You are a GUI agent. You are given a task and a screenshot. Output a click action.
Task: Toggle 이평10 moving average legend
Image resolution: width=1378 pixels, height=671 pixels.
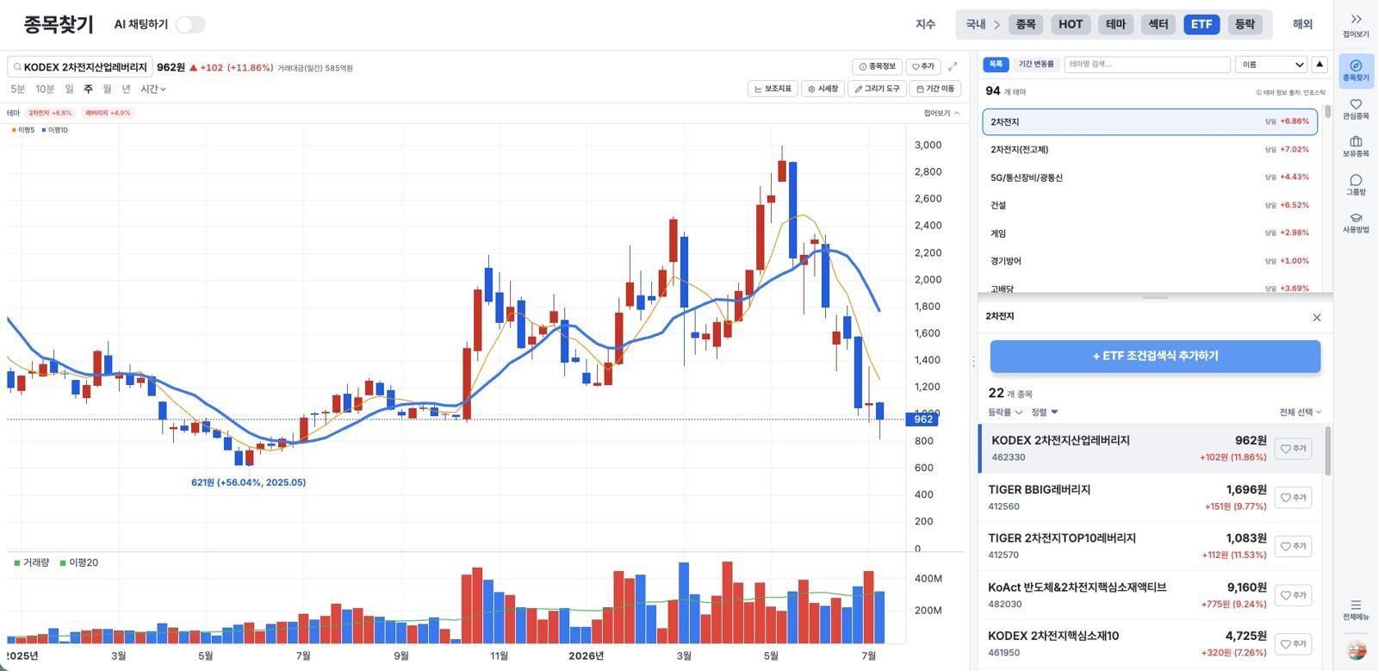(x=55, y=130)
